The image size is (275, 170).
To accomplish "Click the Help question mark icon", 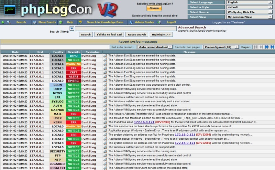I will 61,22.
